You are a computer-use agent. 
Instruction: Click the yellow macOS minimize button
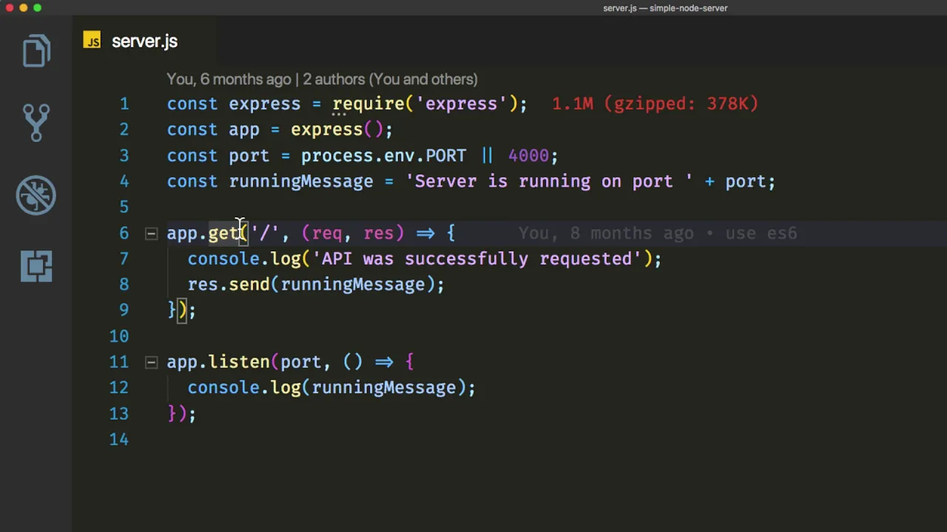coord(23,7)
